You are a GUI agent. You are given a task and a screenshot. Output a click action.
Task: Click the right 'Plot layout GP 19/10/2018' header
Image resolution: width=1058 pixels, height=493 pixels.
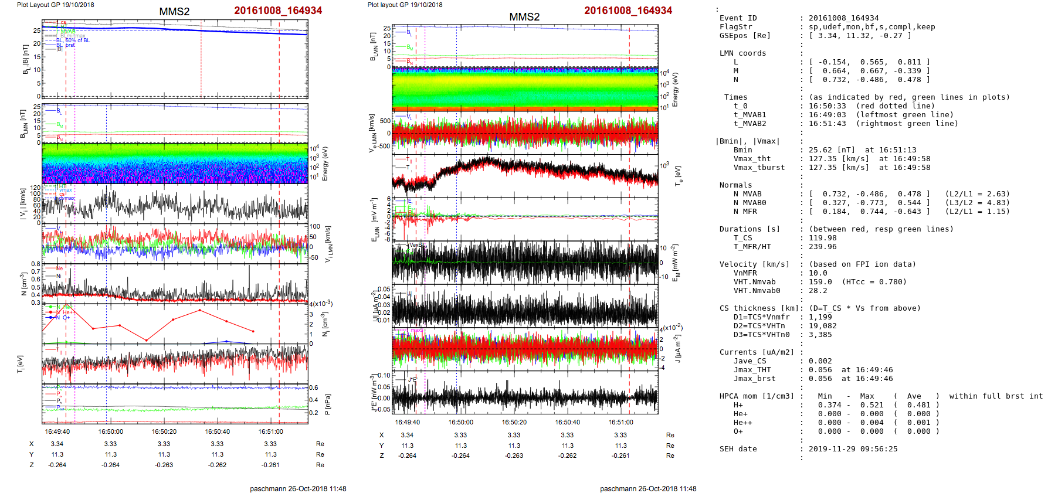[405, 5]
